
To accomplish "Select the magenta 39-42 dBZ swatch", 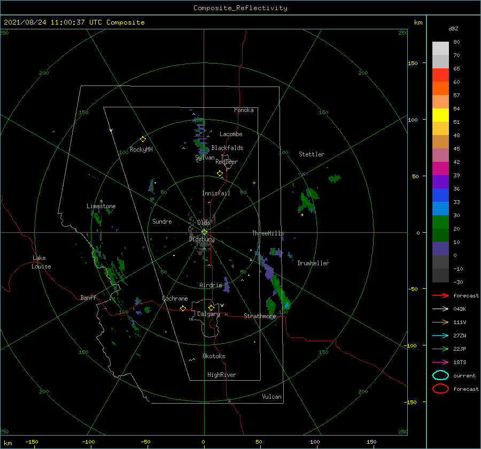I will click(x=440, y=169).
